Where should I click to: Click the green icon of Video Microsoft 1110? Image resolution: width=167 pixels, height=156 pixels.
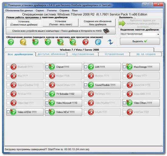click(x=52, y=103)
